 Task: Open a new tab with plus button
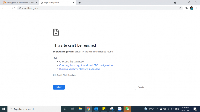pos(79,3)
